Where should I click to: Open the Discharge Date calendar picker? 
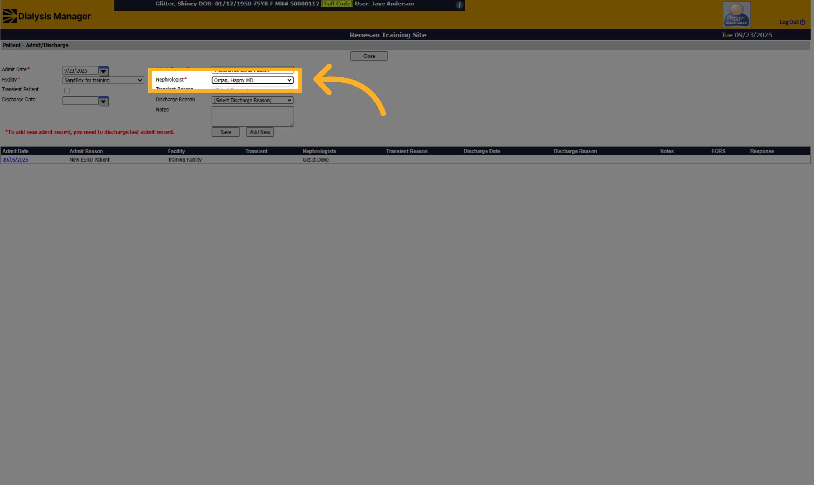[x=104, y=101]
